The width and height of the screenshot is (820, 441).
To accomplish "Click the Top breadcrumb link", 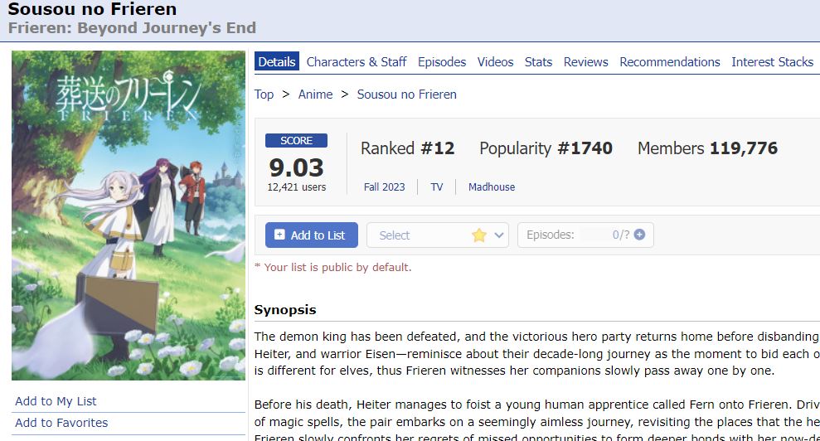I will coord(264,94).
